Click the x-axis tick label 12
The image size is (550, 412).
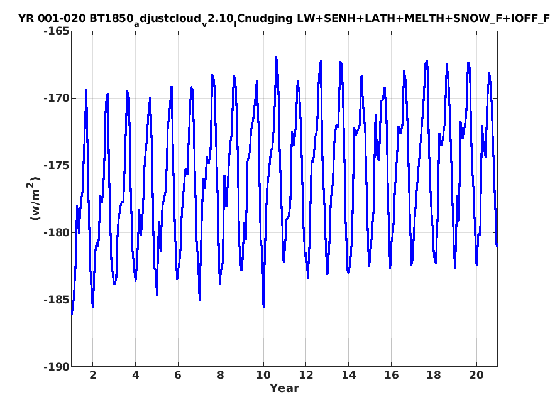(x=306, y=375)
